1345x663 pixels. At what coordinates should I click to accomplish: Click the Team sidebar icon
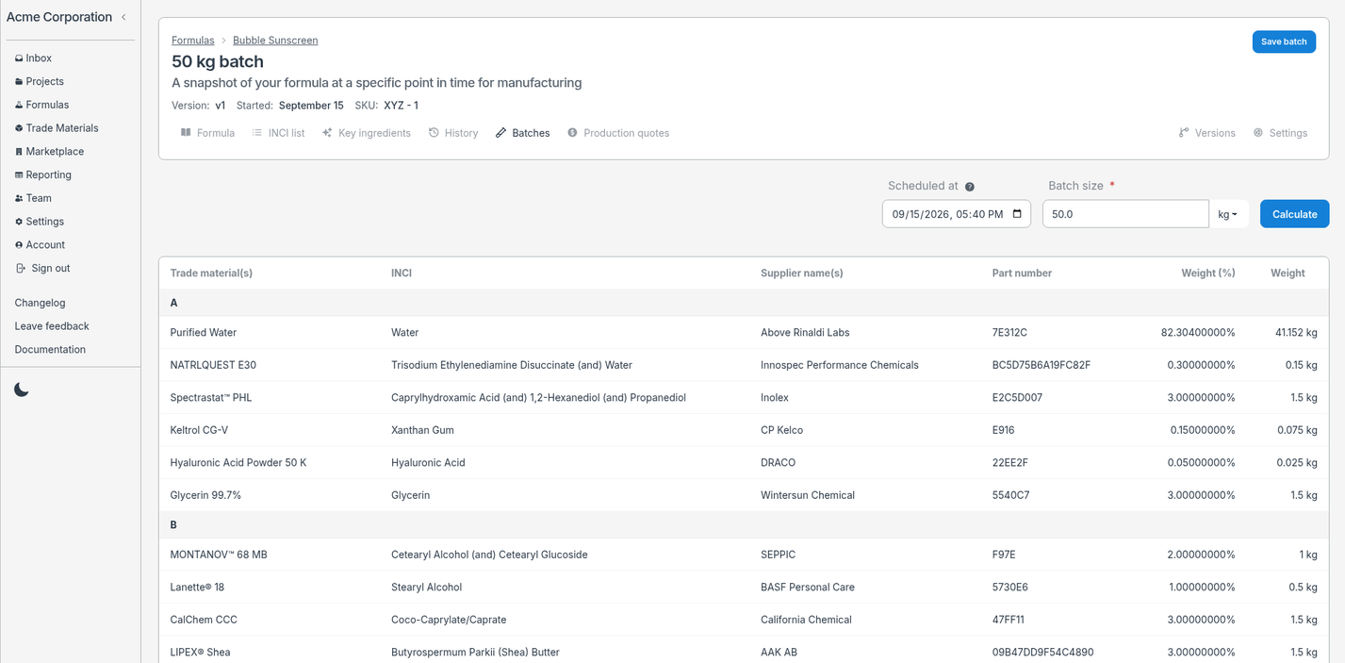[19, 198]
